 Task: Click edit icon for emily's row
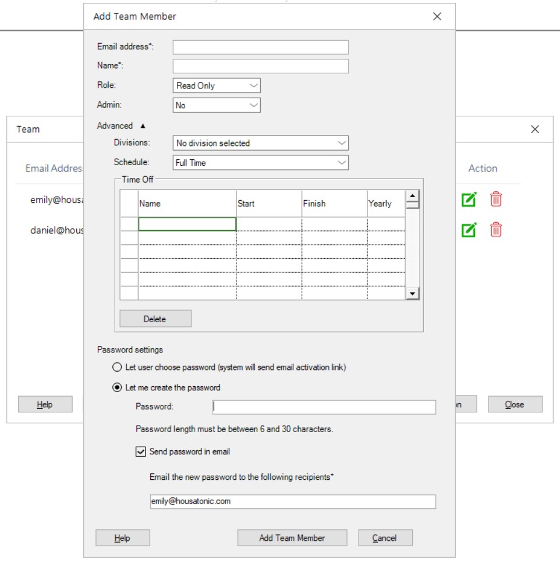pos(469,199)
